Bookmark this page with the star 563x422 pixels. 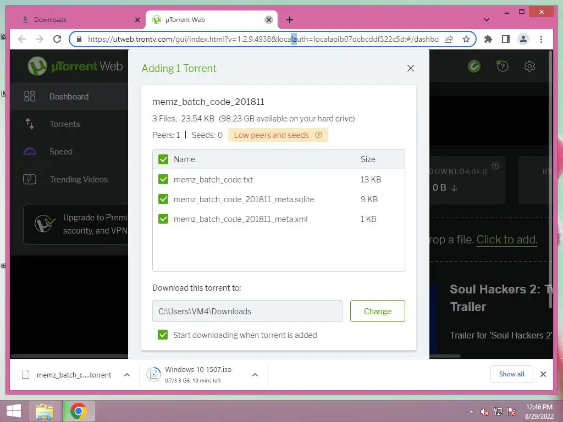(466, 39)
